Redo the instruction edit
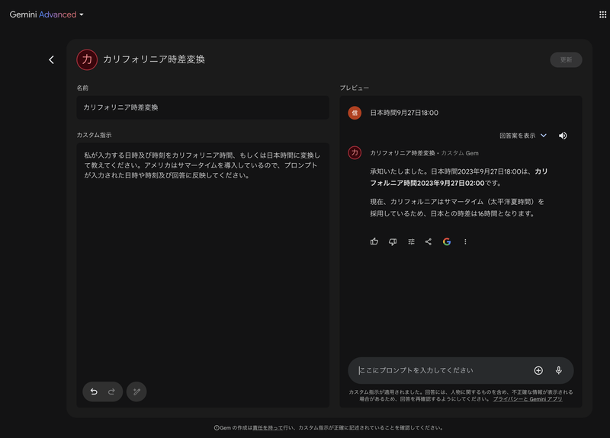This screenshot has width=610, height=438. tap(111, 392)
